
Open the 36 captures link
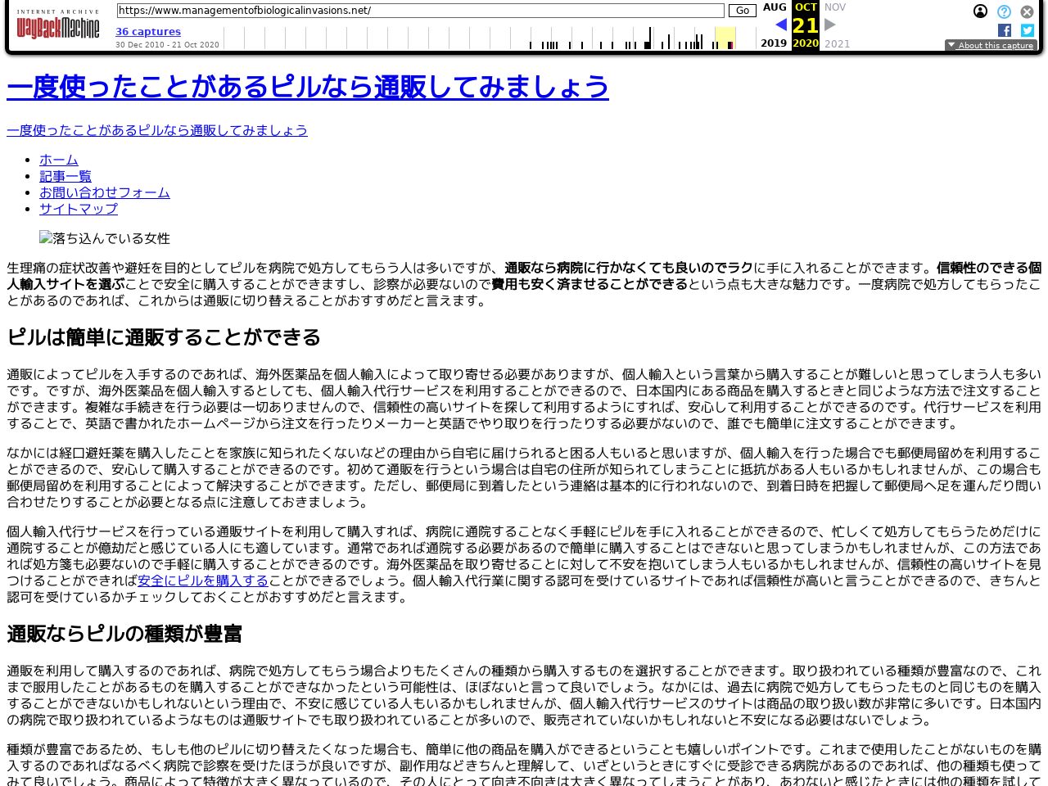148,32
